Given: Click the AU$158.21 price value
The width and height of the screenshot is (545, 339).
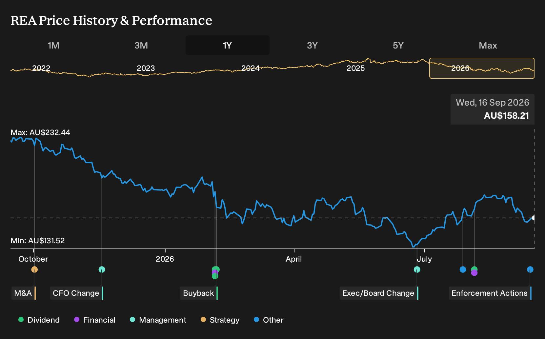Looking at the screenshot, I should coord(506,116).
